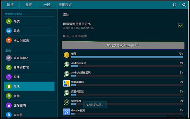
Task: Open the 語言與輸入 row label
Action: 21,58
